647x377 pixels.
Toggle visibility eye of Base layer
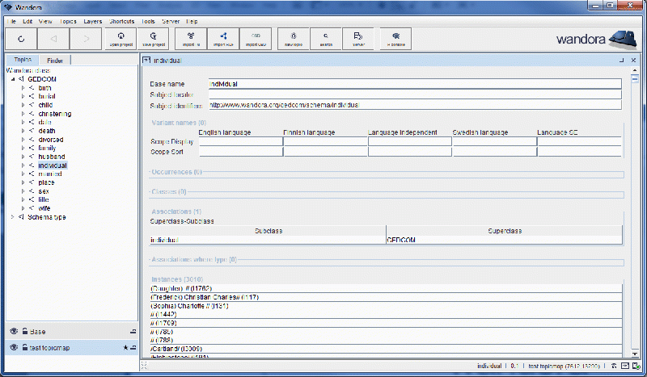pos(14,332)
